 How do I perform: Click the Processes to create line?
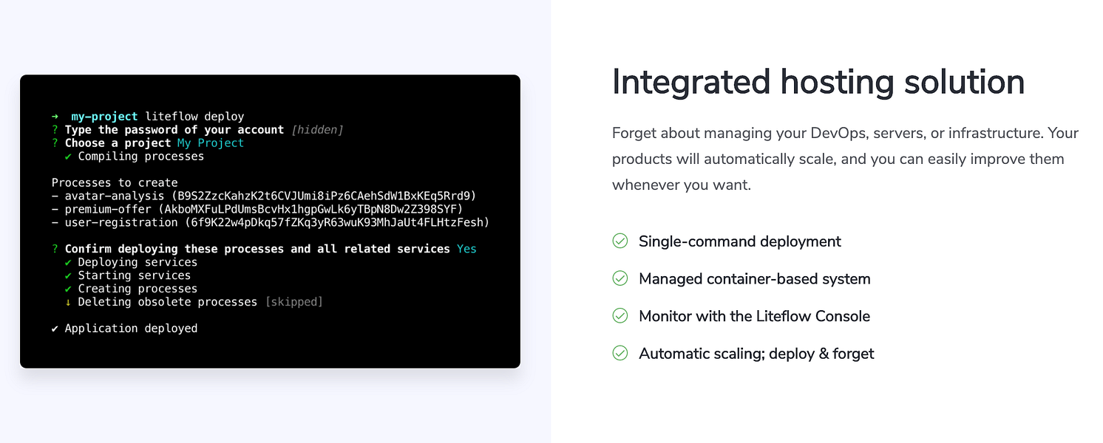coord(115,183)
